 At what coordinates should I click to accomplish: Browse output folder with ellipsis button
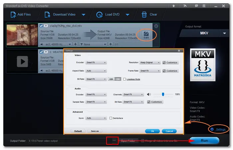tap(114, 141)
